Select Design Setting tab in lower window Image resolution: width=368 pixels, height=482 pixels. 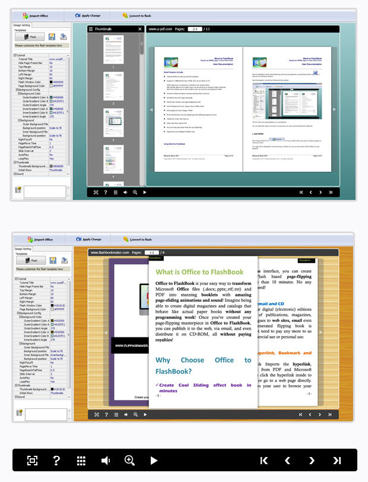(23, 249)
